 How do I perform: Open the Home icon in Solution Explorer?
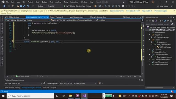click(x=153, y=21)
